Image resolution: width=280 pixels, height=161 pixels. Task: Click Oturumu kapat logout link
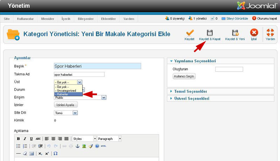[265, 19]
